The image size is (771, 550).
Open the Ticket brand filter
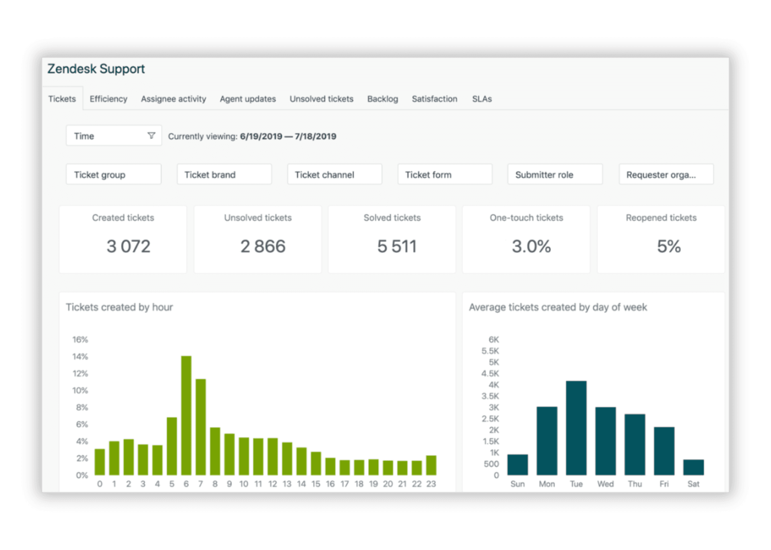pyautogui.click(x=224, y=174)
